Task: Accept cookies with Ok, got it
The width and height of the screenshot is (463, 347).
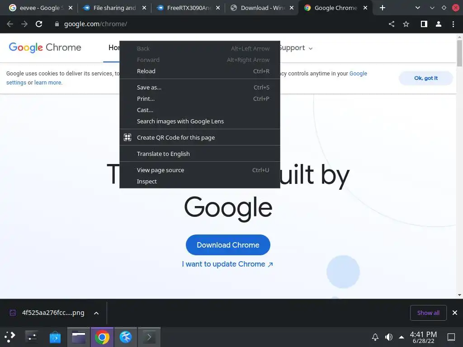Action: pos(426,78)
